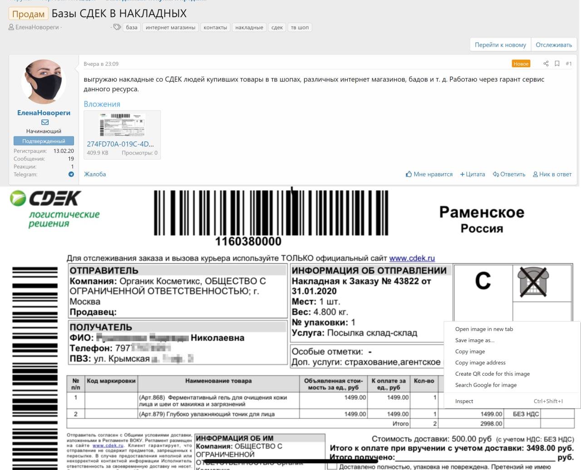Click www.cdek.ru link on waybill
The width and height of the screenshot is (581, 470).
[412, 258]
